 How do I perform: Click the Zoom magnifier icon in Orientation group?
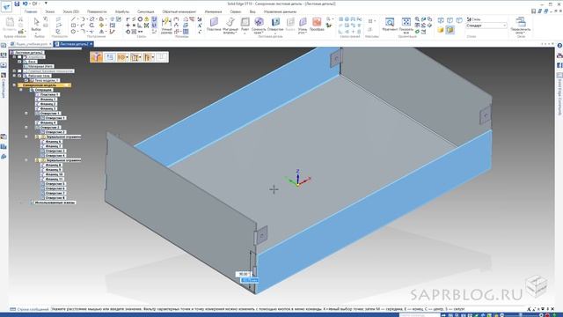tap(417, 19)
